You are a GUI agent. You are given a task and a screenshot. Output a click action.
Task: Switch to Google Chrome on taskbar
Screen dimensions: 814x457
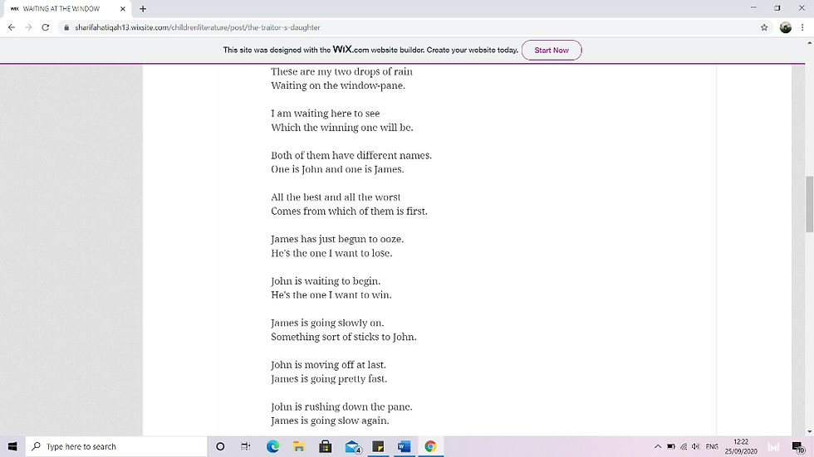[430, 446]
